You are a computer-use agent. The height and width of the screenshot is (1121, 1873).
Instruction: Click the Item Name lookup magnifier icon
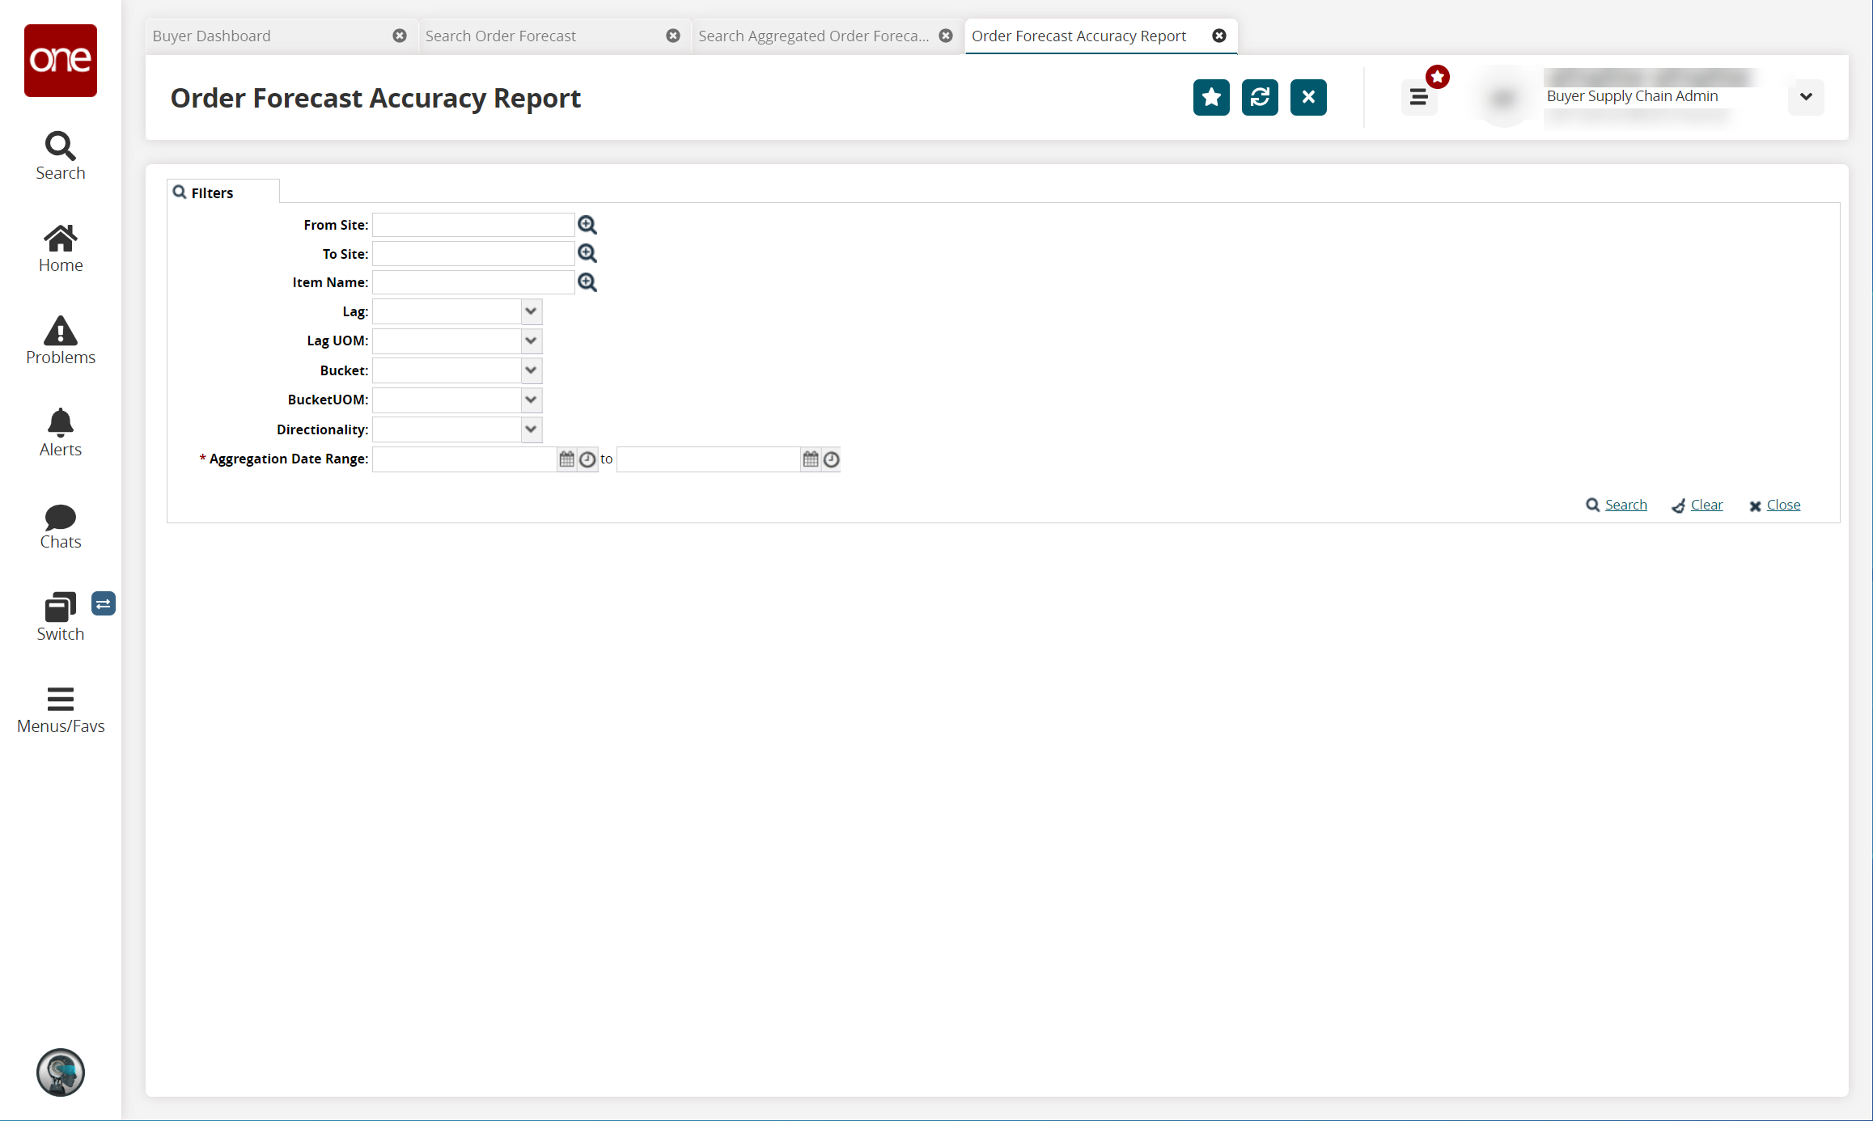click(587, 281)
